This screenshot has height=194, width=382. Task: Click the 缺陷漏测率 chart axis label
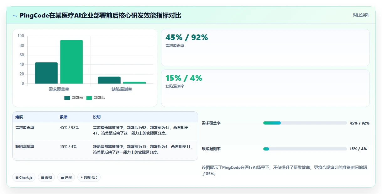[x=122, y=89]
